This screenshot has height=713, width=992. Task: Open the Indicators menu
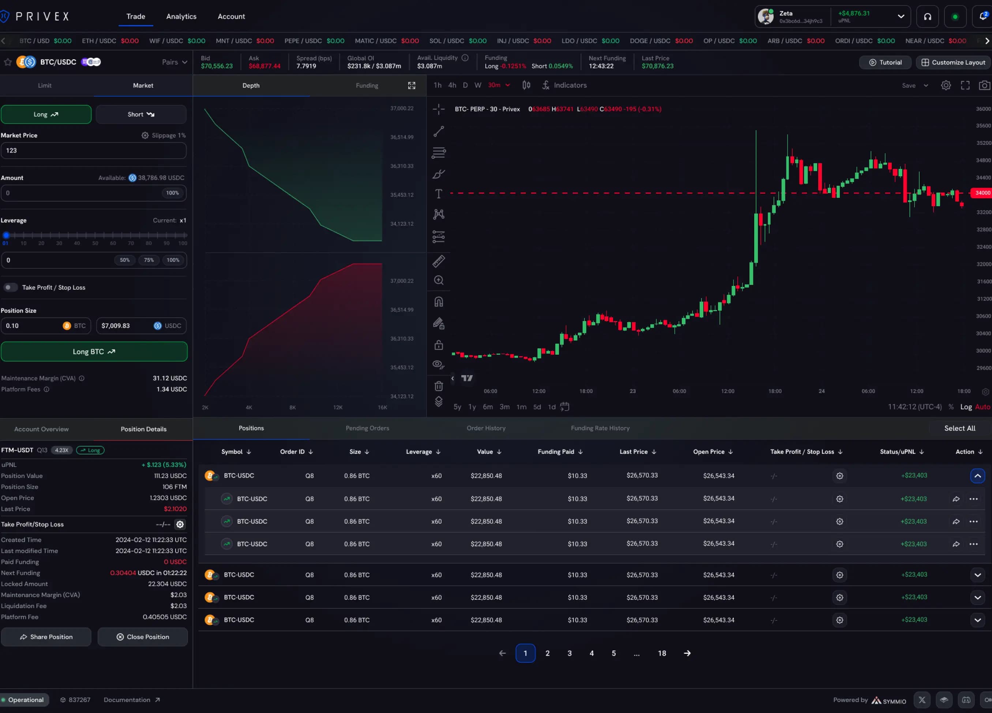tap(564, 85)
